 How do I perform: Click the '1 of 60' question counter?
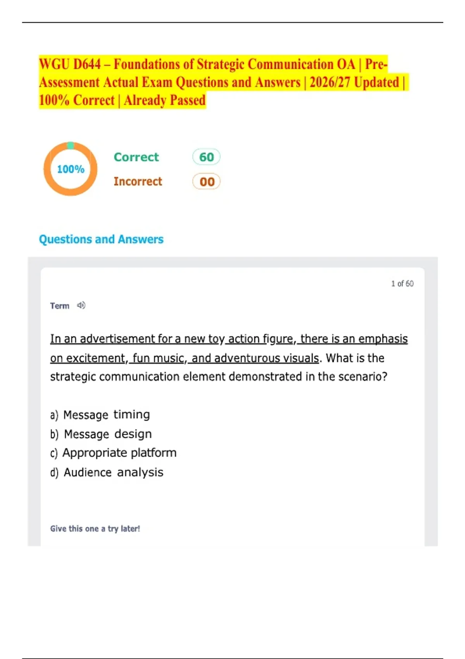point(402,284)
